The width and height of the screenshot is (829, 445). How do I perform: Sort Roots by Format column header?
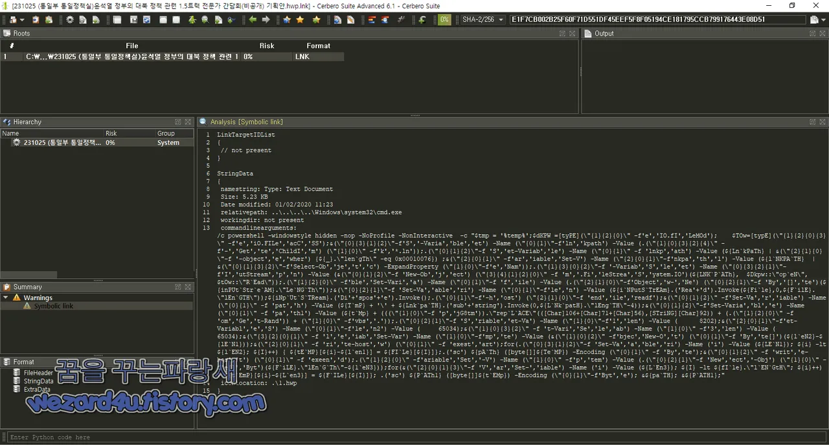[318, 46]
